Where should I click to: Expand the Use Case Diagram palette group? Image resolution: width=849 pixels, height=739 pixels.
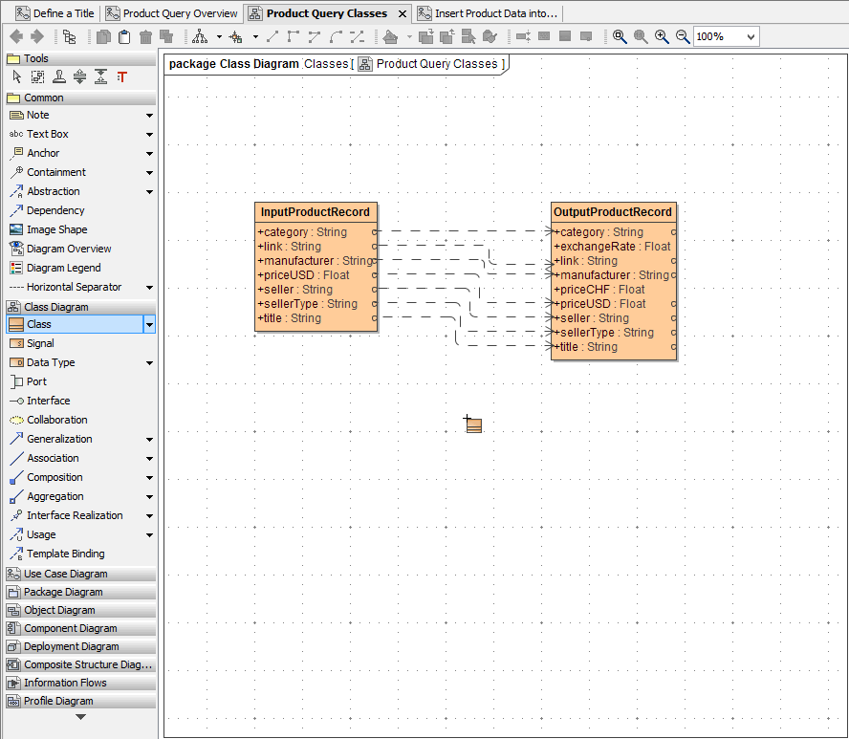65,574
